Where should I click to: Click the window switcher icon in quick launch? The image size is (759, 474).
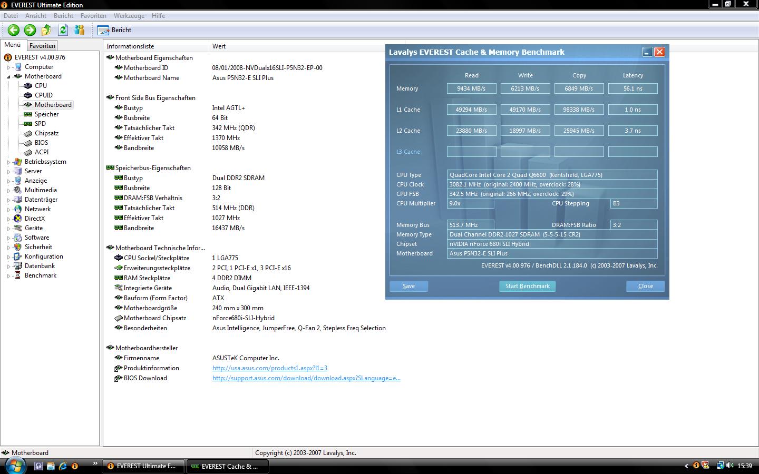(51, 466)
